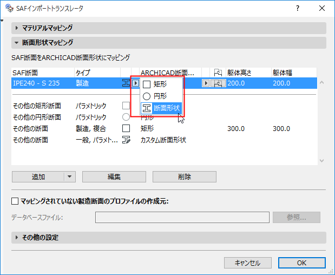Screen dimensions: 335x275
Task: Click the circle icon in その他の円形断面 row
Action: pyautogui.click(x=126, y=117)
